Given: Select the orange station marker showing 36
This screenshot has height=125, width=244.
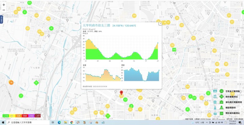Looking at the screenshot, I should tap(11, 82).
